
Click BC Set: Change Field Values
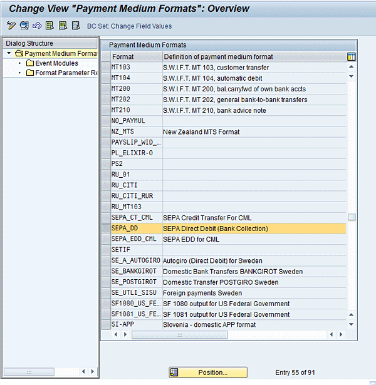[129, 26]
